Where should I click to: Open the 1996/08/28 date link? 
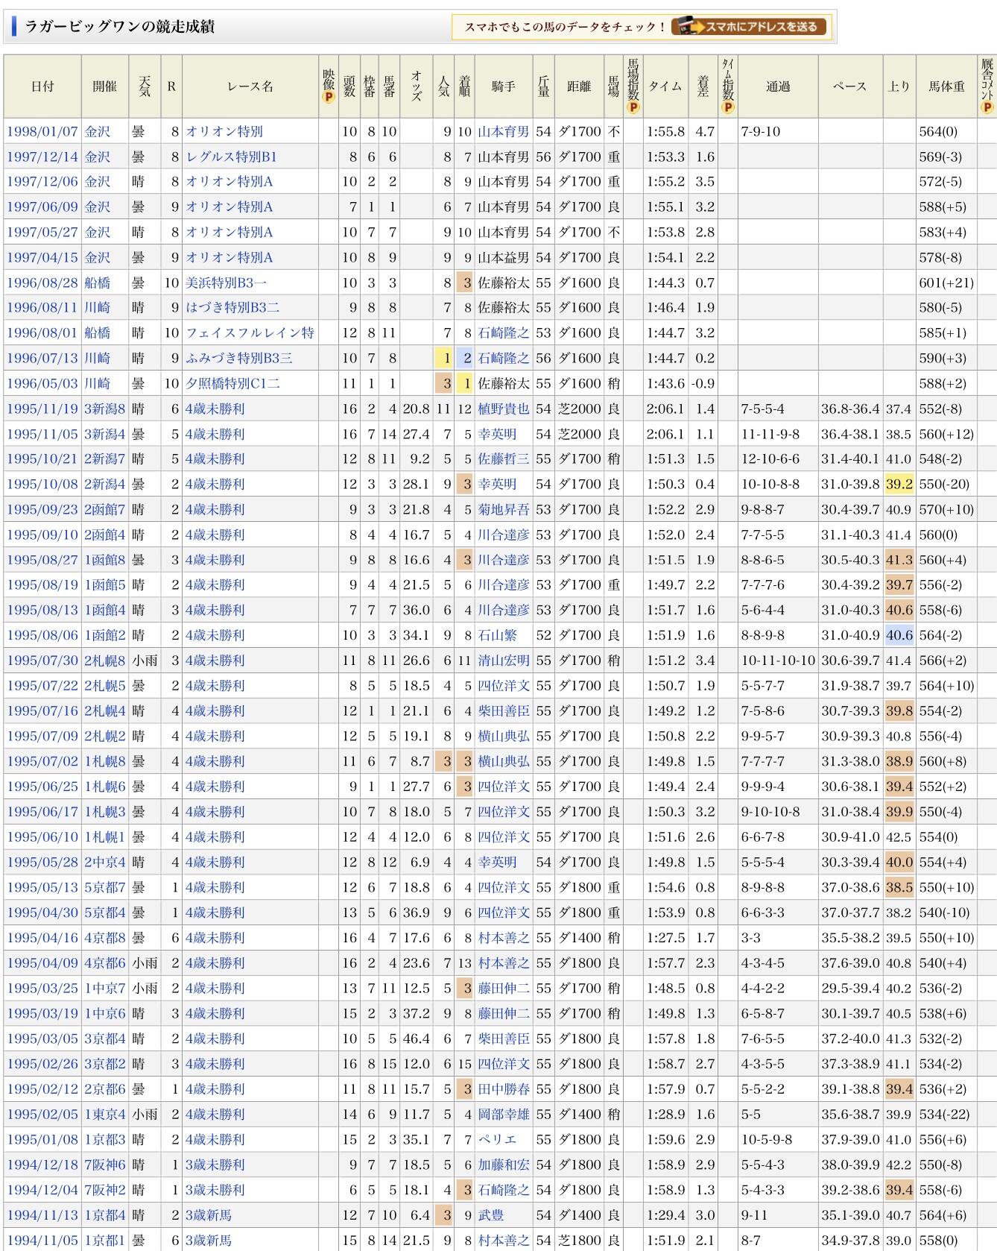click(x=42, y=283)
